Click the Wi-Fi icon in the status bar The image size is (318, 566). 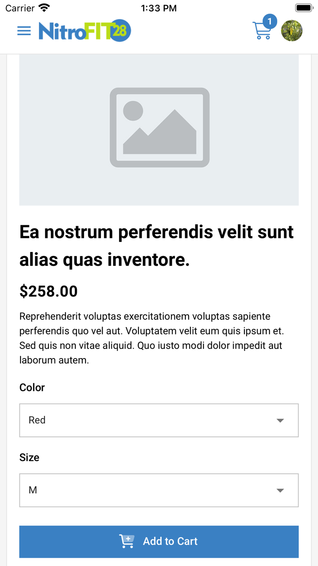[x=43, y=7]
